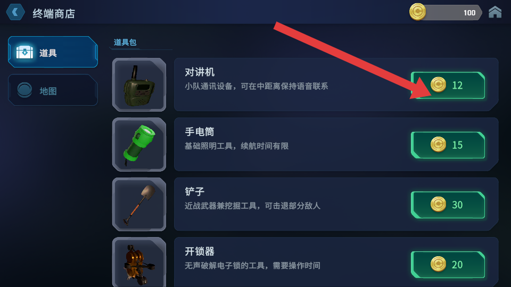Buy the 对讲机 for 12 coins
Viewport: 511px width, 287px height.
448,85
